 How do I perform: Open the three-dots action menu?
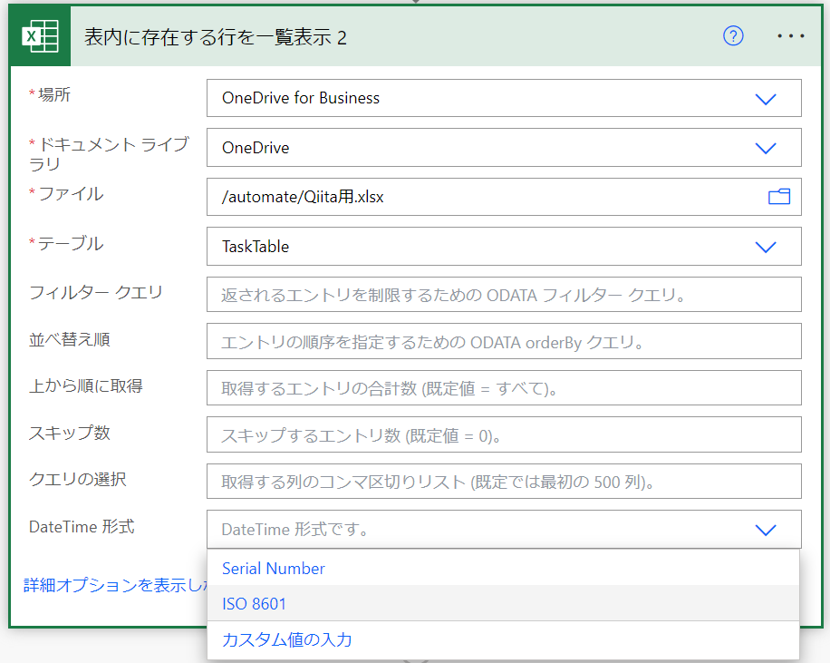(791, 36)
